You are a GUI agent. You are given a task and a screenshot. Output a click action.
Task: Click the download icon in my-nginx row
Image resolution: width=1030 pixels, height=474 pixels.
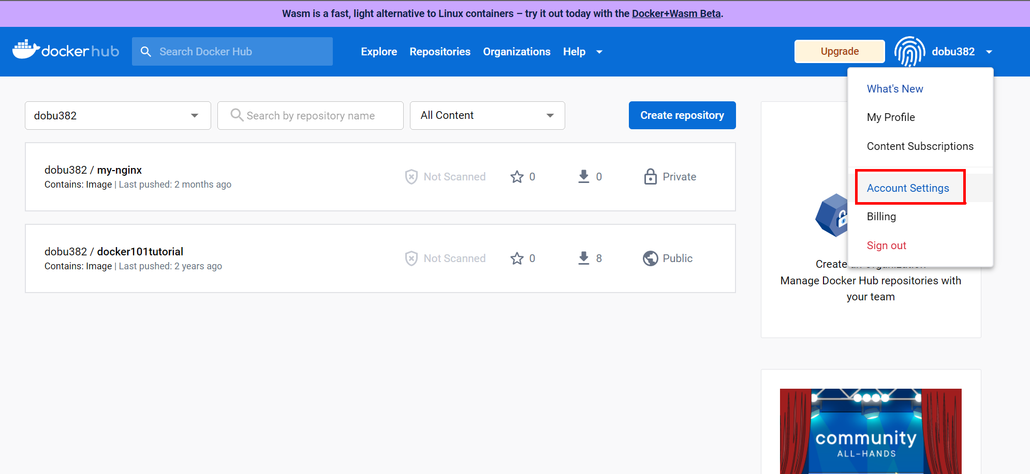coord(584,177)
